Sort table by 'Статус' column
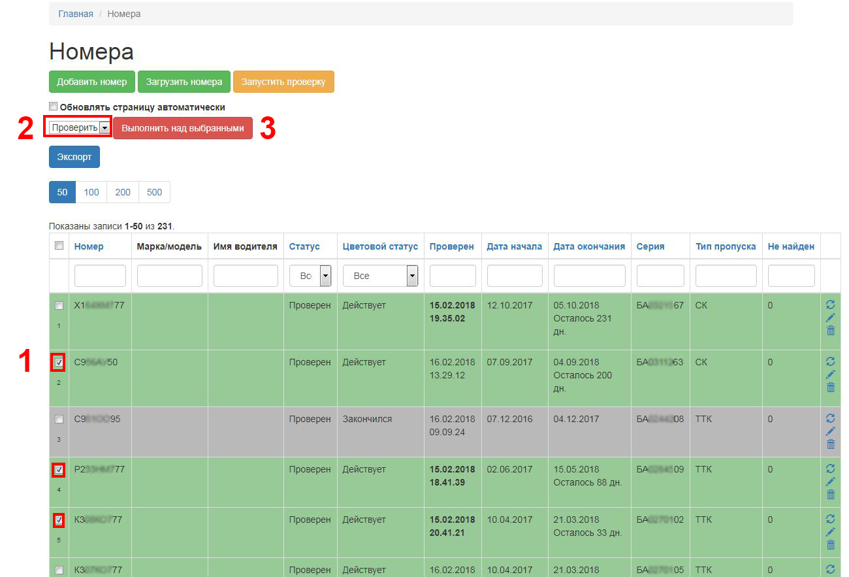The height and width of the screenshot is (577, 849). tap(304, 246)
